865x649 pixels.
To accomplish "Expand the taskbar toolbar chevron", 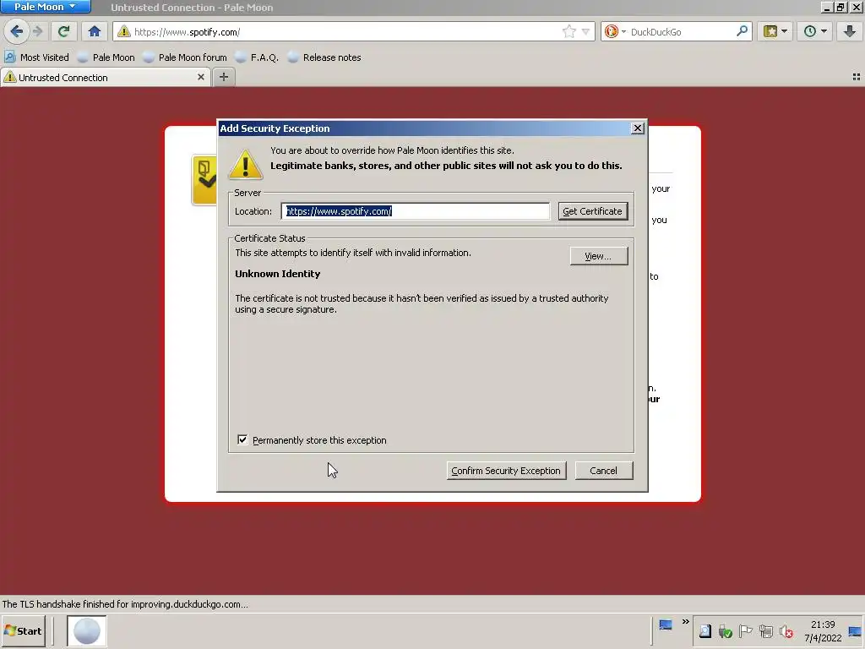I will click(685, 622).
